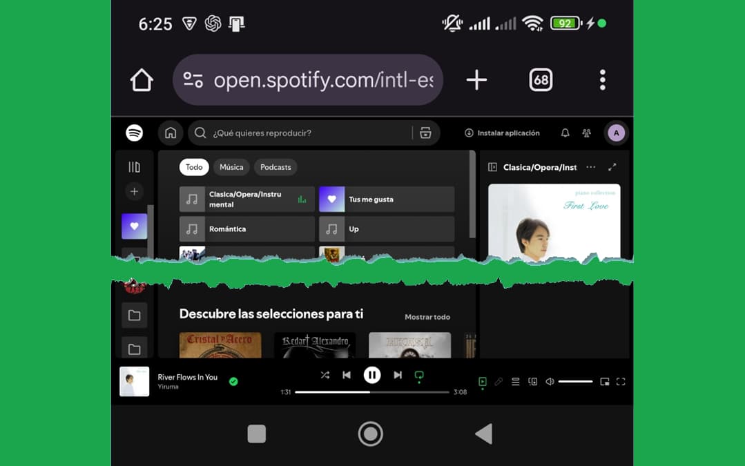Toggle shuffle playback
This screenshot has height=466, width=745.
325,375
